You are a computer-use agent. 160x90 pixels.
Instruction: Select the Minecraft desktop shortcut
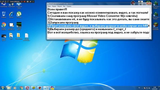click(155, 26)
